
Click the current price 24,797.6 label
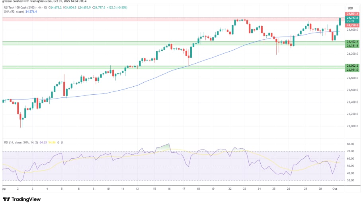click(353, 18)
